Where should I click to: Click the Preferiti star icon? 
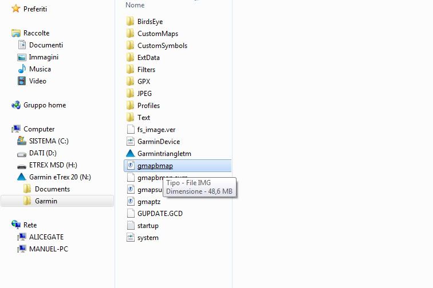[x=15, y=9]
